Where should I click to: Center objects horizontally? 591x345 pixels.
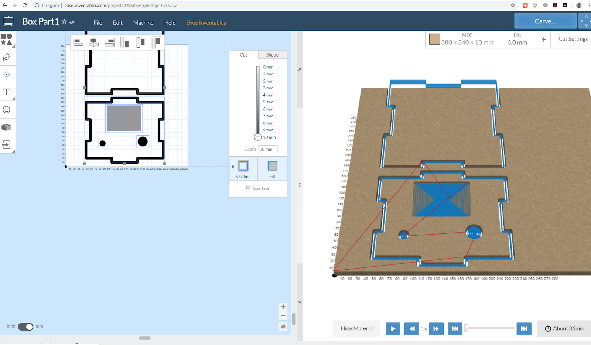[93, 42]
